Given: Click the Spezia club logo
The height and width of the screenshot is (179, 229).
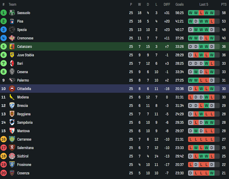Looking at the screenshot, I should (x=12, y=30).
